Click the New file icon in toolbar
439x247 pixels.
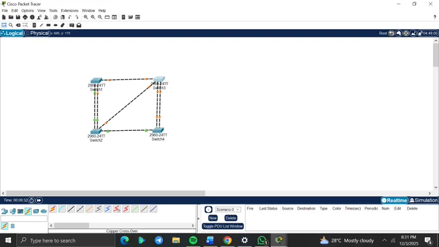coord(4,17)
